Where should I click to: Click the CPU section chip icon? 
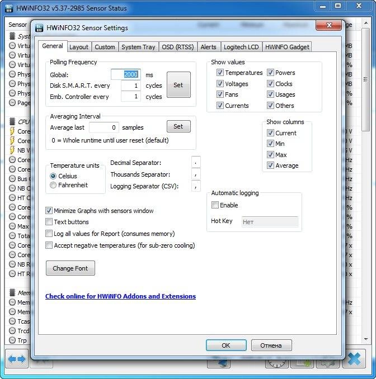pyautogui.click(x=12, y=121)
